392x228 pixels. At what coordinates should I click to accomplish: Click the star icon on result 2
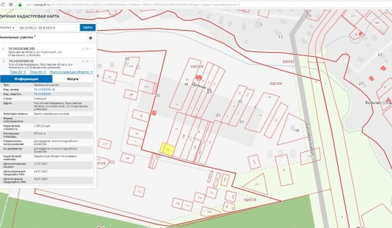pyautogui.click(x=88, y=61)
